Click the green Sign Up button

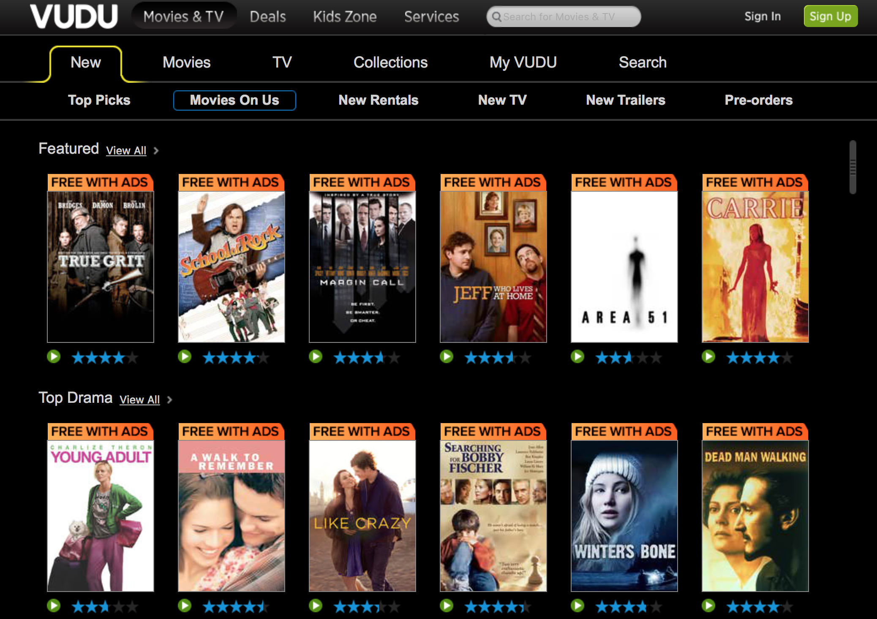830,16
